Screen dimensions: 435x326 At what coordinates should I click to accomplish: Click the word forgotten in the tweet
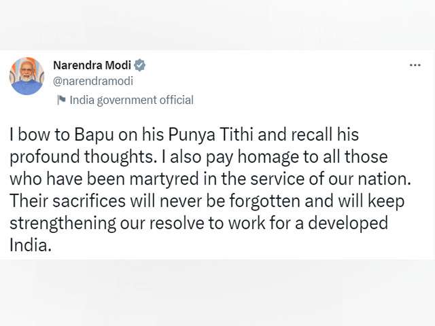point(264,202)
